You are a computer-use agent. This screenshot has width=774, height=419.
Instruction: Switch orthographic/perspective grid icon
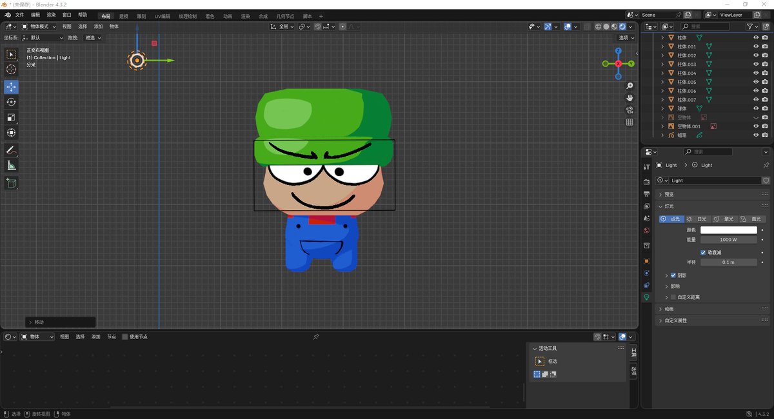click(x=630, y=122)
